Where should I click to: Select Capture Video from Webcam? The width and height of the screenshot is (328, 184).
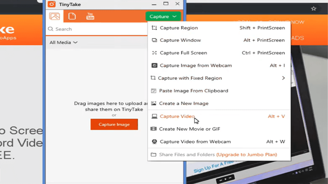click(219, 142)
